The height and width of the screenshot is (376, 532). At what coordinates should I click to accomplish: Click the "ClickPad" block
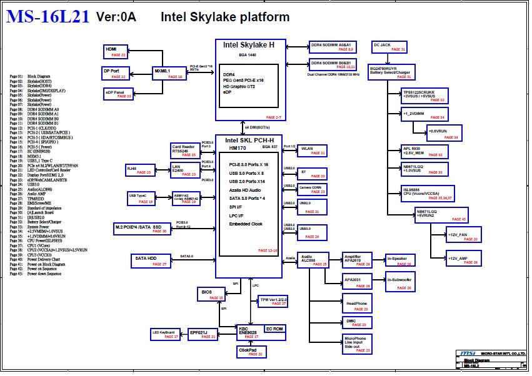(x=251, y=352)
